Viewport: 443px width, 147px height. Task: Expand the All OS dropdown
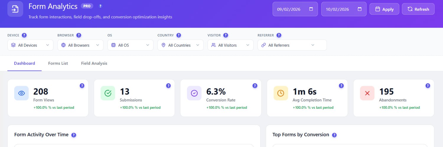point(131,45)
